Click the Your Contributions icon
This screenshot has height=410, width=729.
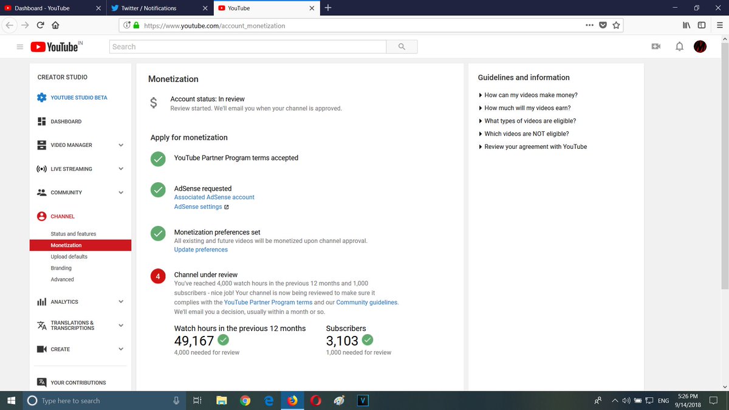[41, 383]
